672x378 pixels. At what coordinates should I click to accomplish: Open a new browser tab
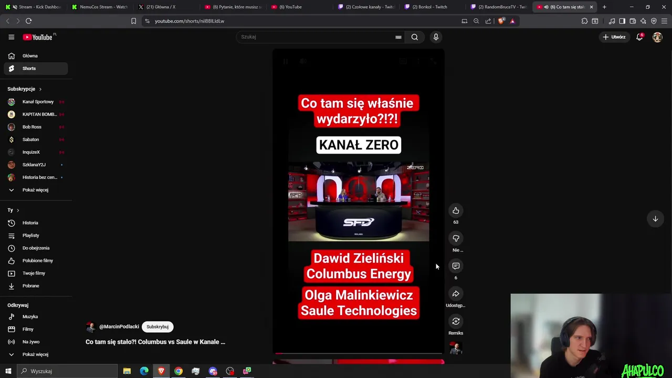[x=604, y=7]
